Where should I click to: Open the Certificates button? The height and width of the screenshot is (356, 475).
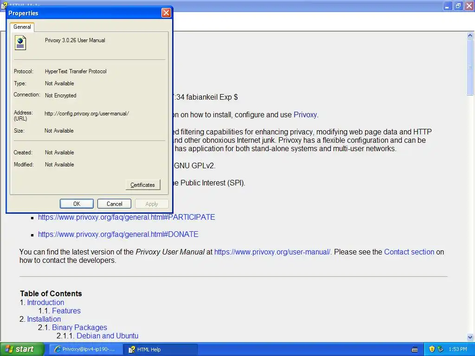click(143, 184)
